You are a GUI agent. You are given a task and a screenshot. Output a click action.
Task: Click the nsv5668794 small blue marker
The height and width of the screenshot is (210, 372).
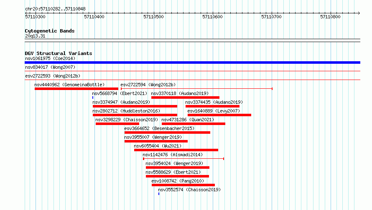93,97
